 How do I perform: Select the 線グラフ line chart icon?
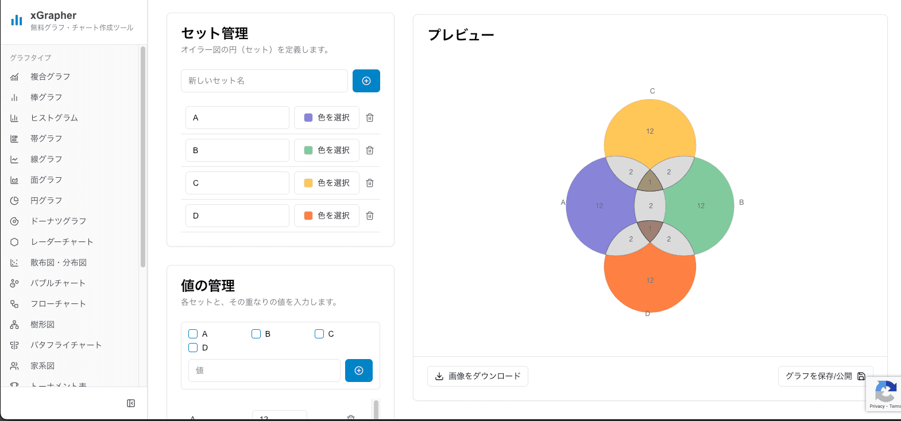tap(14, 159)
